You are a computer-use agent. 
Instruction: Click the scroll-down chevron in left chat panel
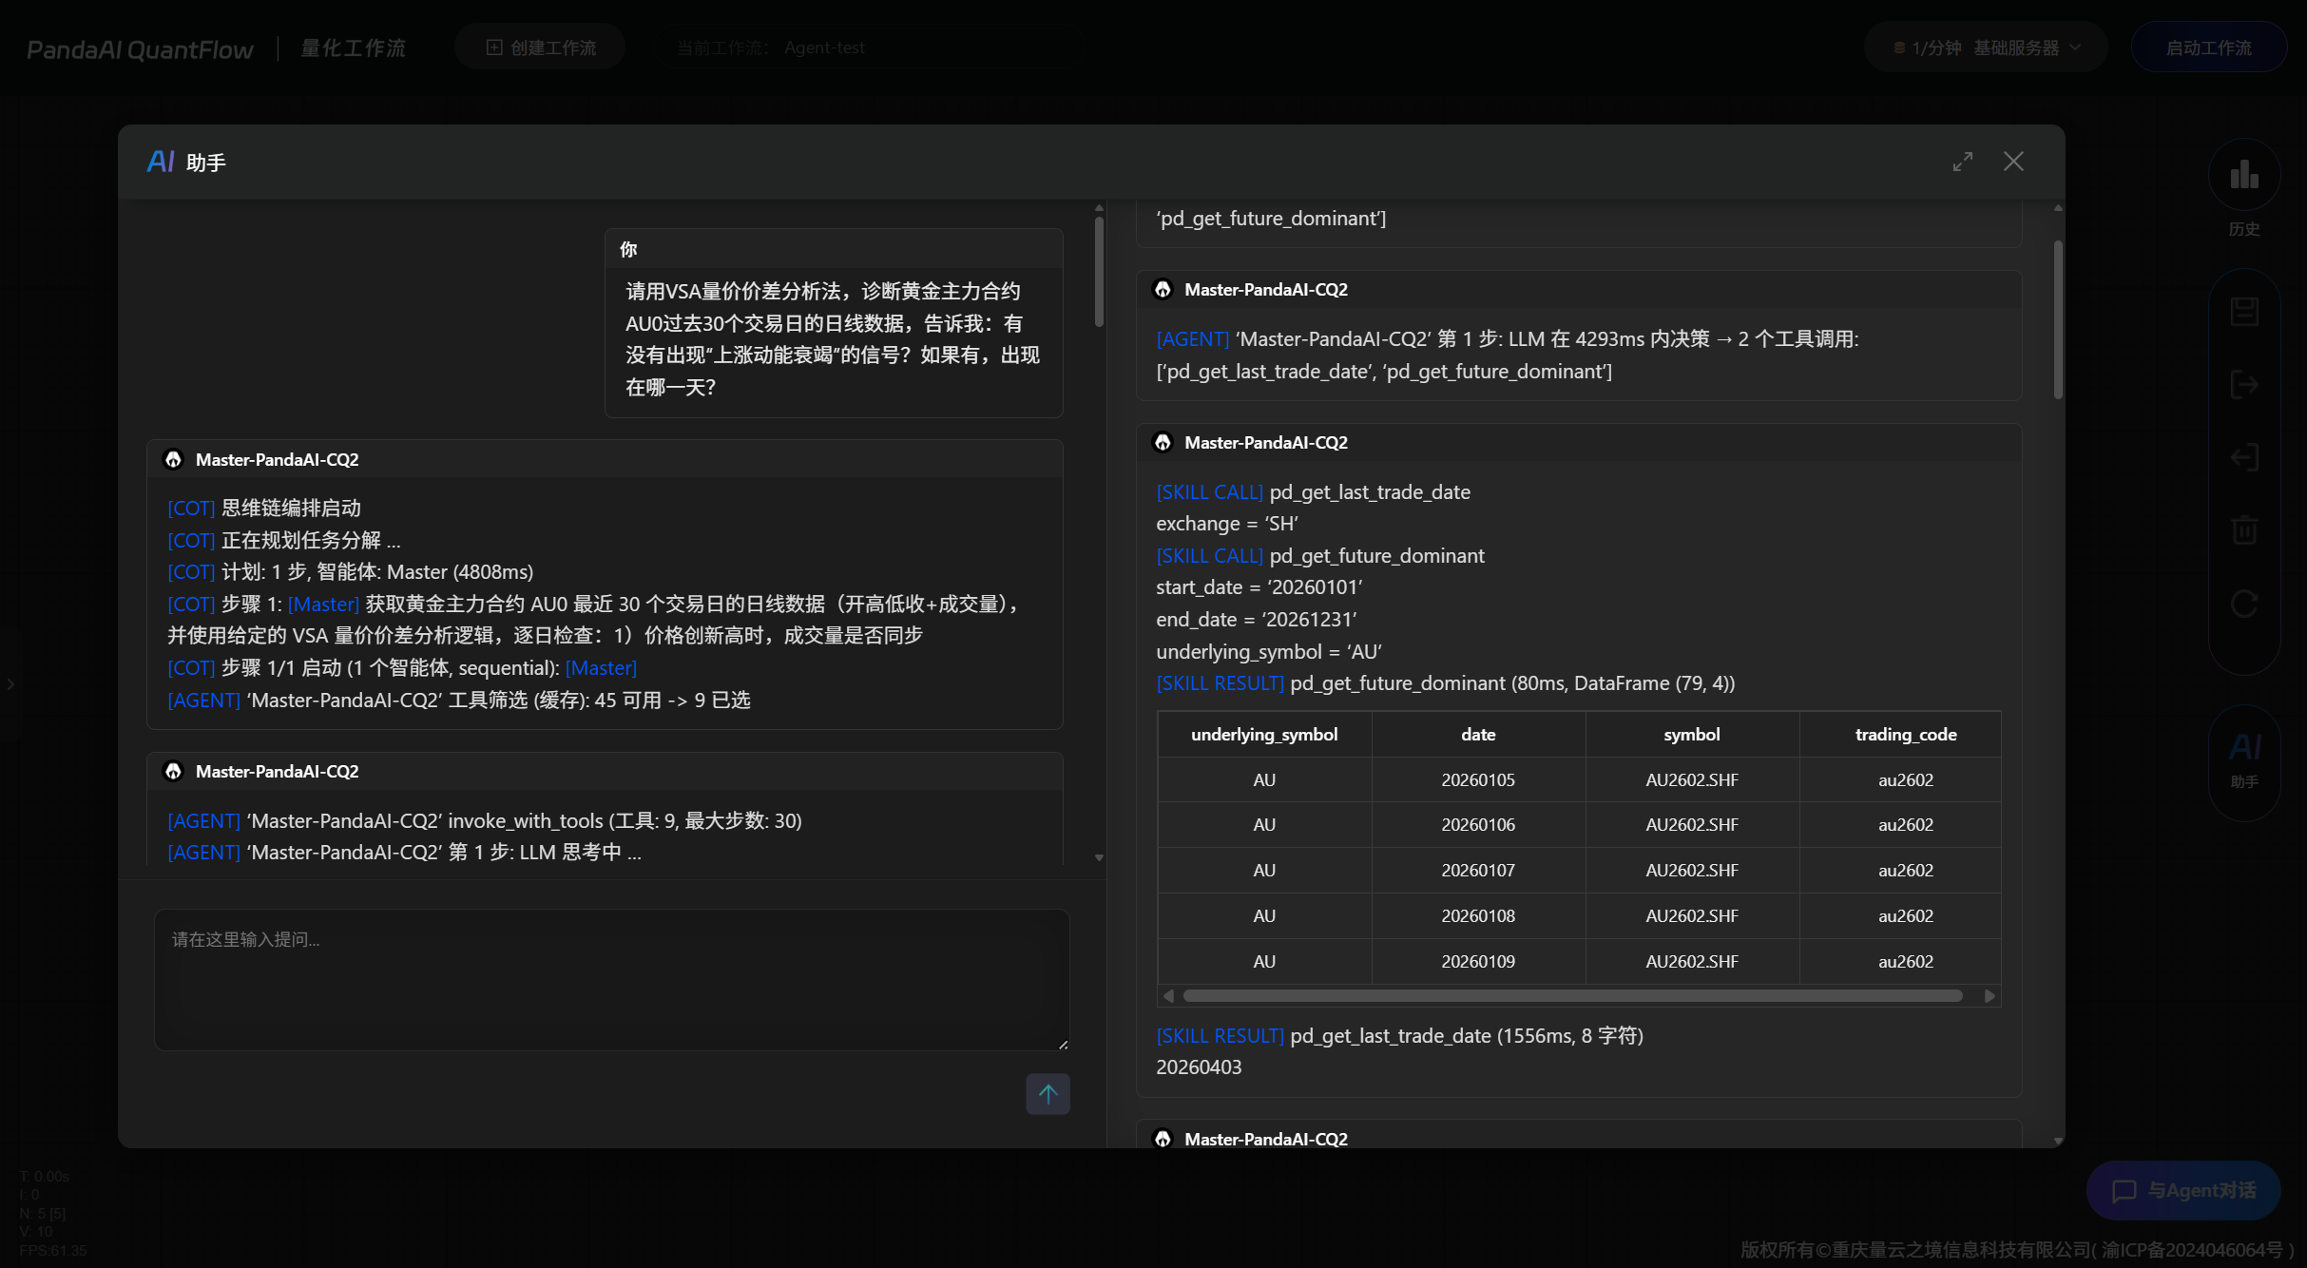(1100, 858)
